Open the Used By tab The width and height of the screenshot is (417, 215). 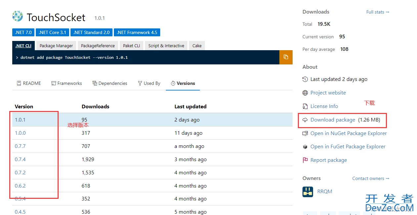coord(149,83)
